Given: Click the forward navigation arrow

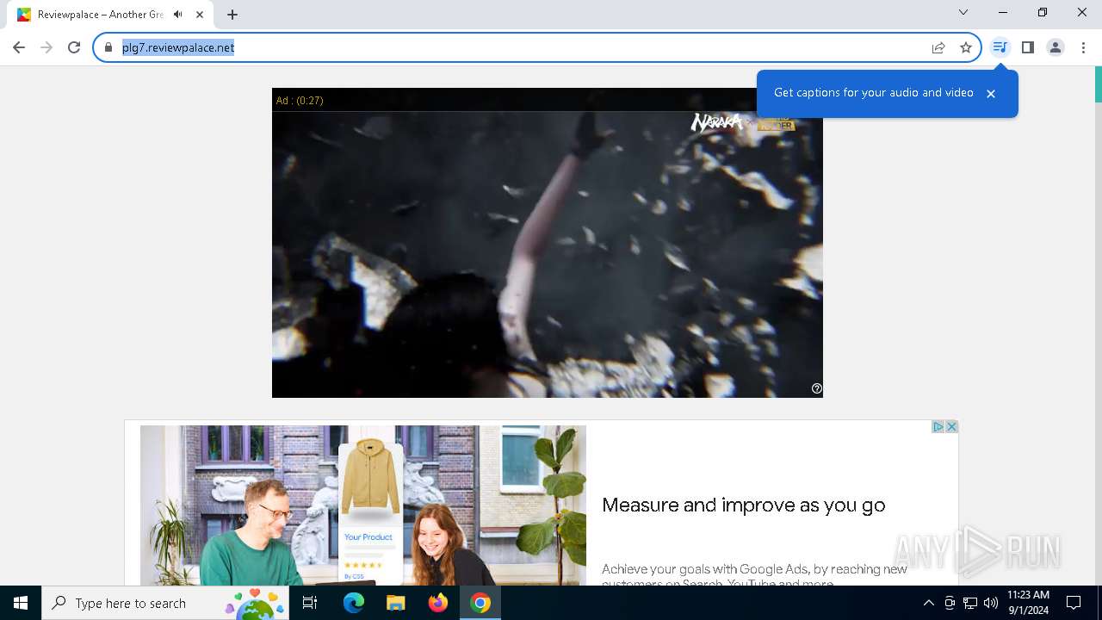Looking at the screenshot, I should tap(46, 47).
